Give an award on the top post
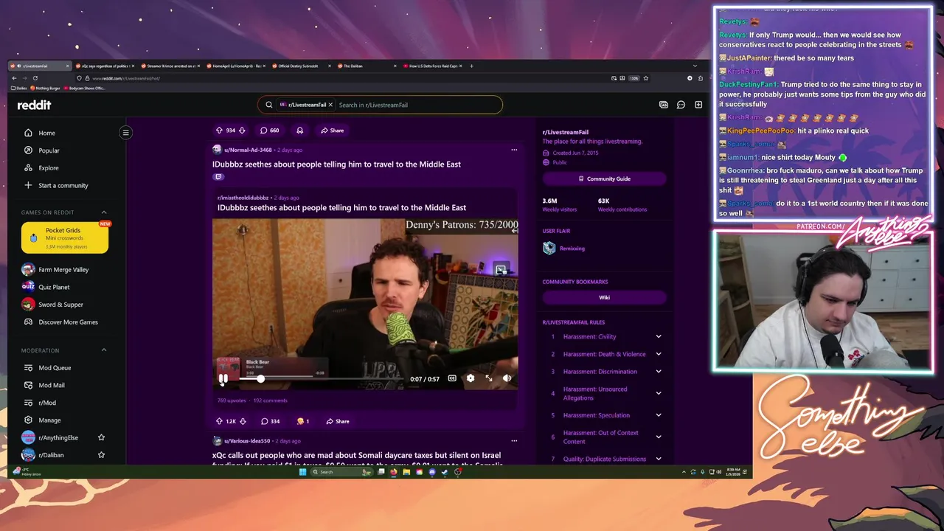The width and height of the screenshot is (944, 531). pyautogui.click(x=299, y=131)
